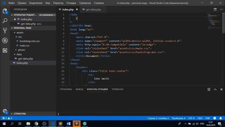
Task: Split the editor to the right
Action: pyautogui.click(x=215, y=10)
